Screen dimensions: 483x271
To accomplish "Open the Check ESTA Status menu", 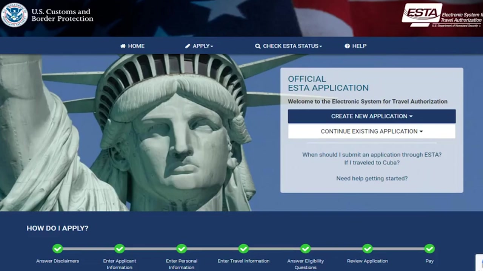I will tap(289, 46).
